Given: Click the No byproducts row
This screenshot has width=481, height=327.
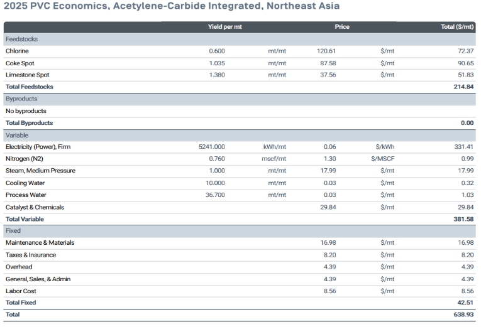Looking at the screenshot, I should [x=240, y=111].
